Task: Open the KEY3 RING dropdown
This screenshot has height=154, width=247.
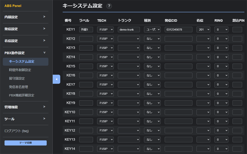Action: pos(221,48)
